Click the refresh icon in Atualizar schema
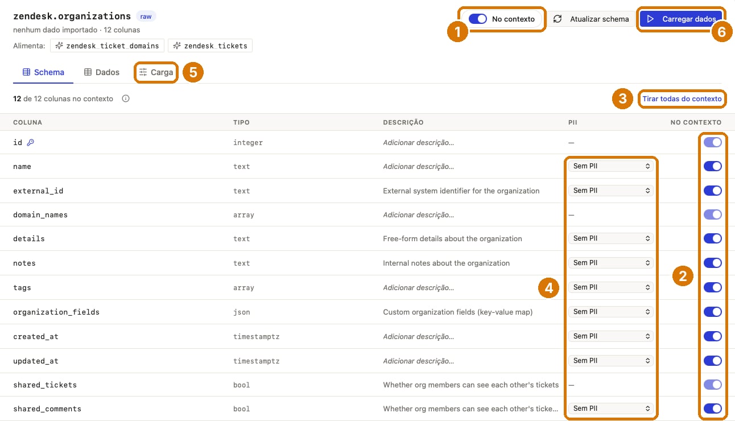 click(x=558, y=19)
